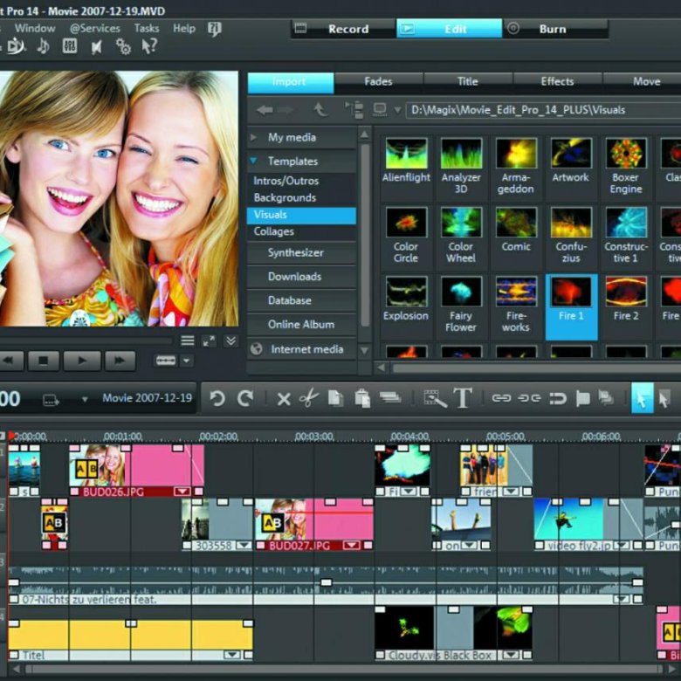Screen dimensions: 681x681
Task: Delete selected object with X icon
Action: [284, 399]
